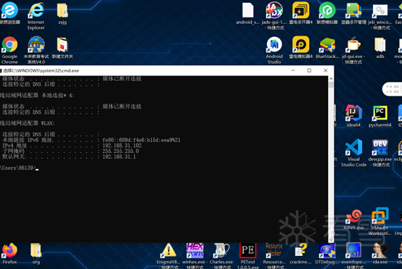Click cmd window scrollbar up arrow
Image resolution: width=402 pixels, height=269 pixels.
[331, 79]
